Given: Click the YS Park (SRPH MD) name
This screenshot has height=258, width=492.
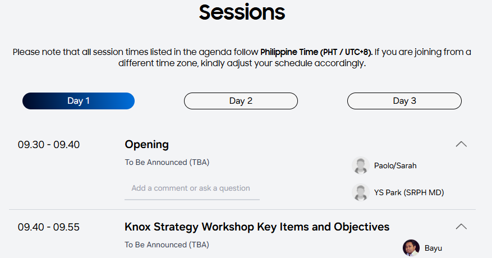Looking at the screenshot, I should [x=409, y=192].
